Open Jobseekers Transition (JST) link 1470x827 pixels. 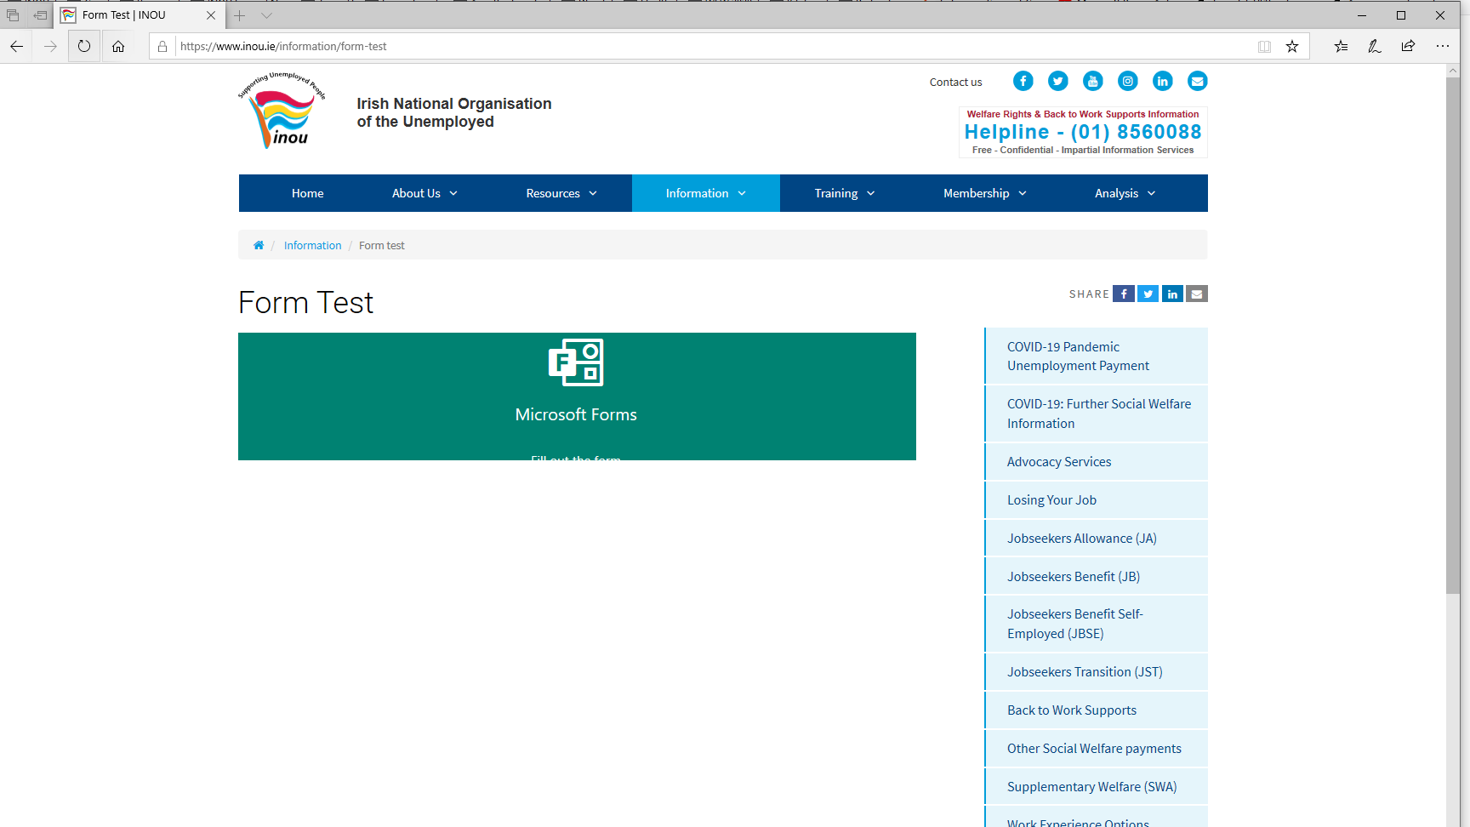coord(1097,672)
